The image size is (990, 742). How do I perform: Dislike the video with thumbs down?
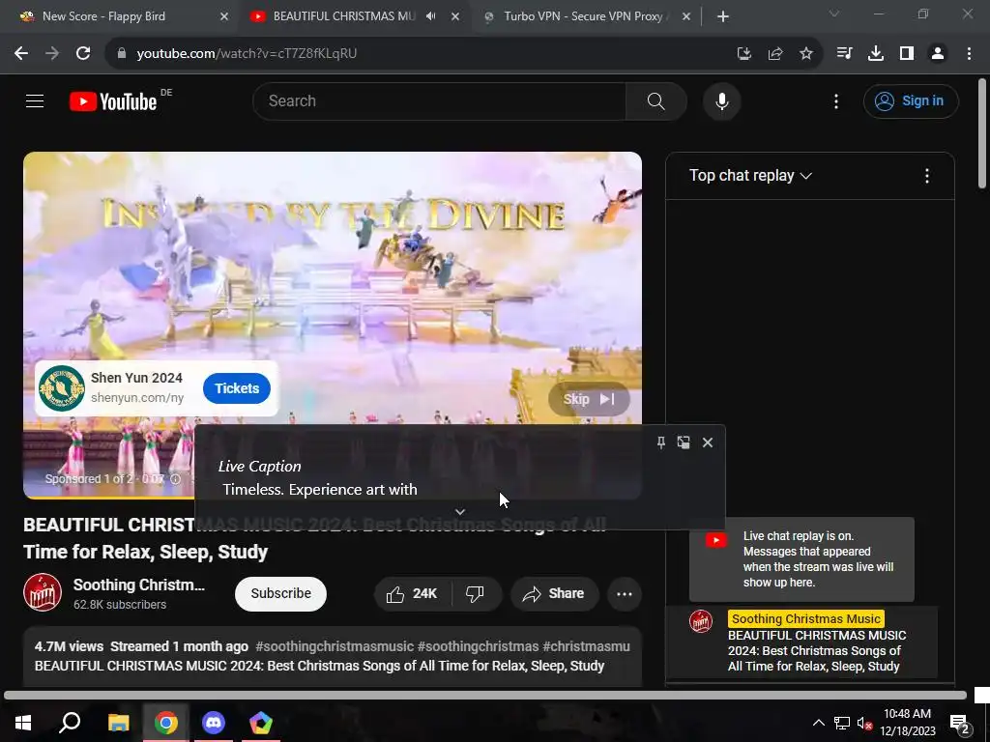click(475, 594)
